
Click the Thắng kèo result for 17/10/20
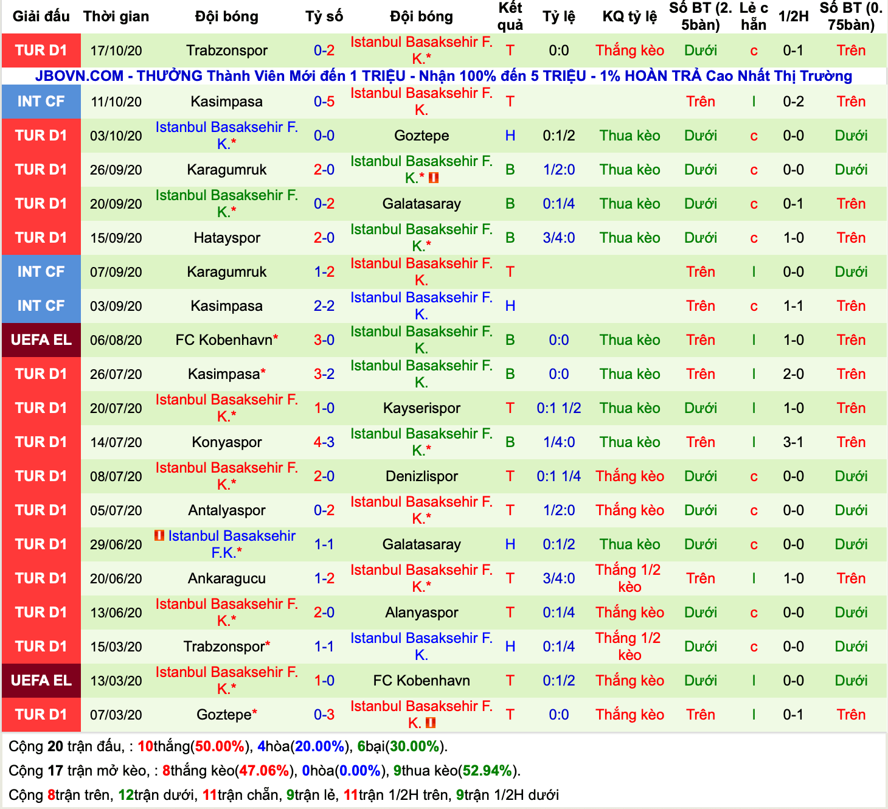(x=630, y=50)
